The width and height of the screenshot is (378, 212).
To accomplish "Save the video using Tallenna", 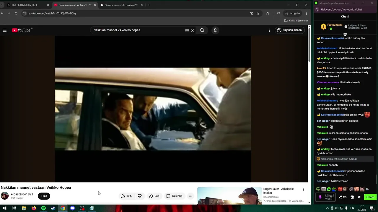I will pos(174,196).
